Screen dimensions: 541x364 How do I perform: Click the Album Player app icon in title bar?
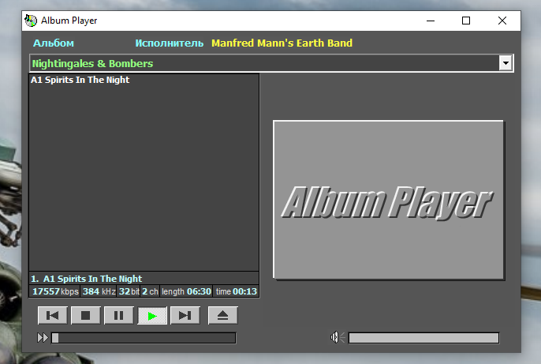tap(31, 21)
